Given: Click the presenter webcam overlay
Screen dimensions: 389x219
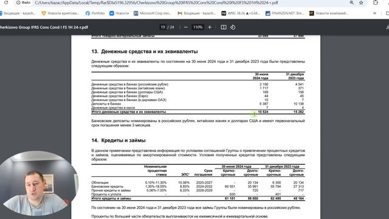Looking at the screenshot, I should 39,183.
